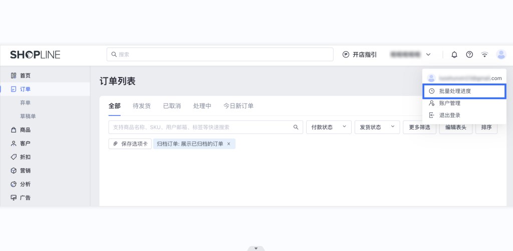Viewport: 513px width, 251px height.
Task: Click the notification bell icon
Action: click(454, 54)
